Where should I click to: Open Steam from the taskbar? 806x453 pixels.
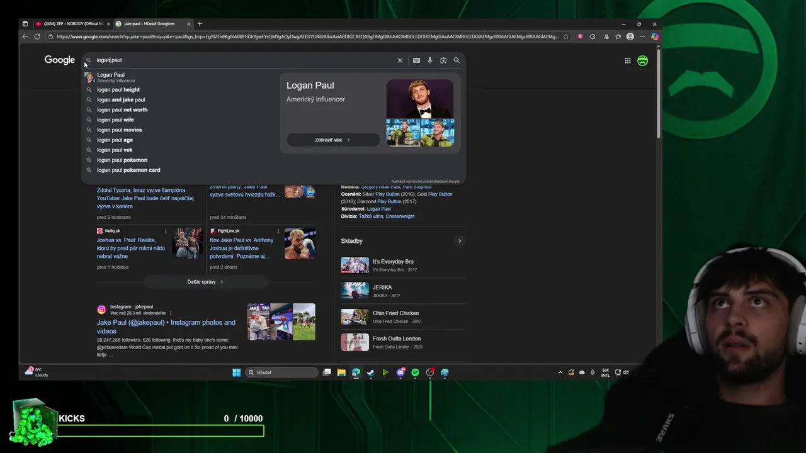point(371,372)
